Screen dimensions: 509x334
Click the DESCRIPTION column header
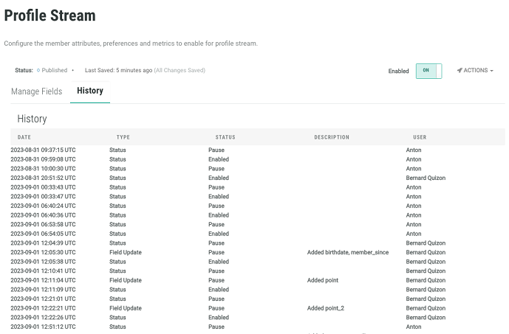(332, 137)
